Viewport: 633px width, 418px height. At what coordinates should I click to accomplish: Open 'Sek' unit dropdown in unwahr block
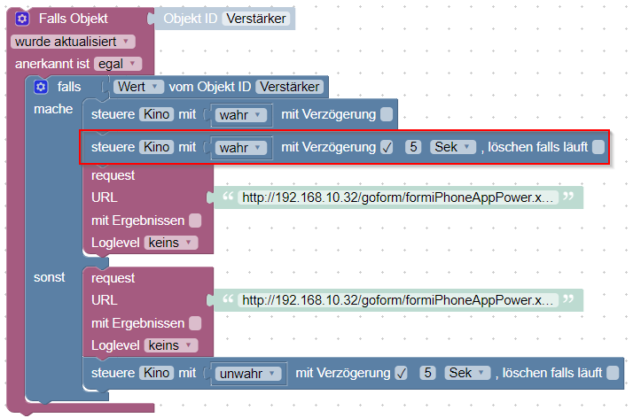467,373
